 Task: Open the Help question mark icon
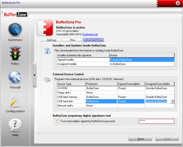click(15, 125)
